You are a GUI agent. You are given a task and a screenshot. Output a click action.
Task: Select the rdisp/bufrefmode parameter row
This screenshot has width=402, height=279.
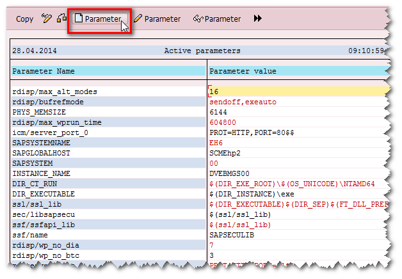49,102
